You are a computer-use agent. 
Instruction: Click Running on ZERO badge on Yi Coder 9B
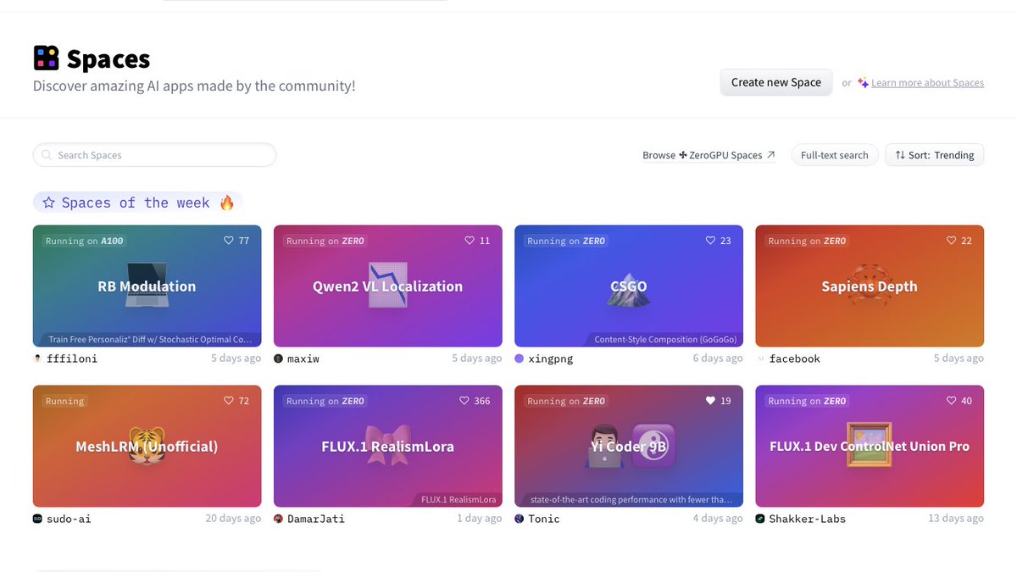[566, 401]
